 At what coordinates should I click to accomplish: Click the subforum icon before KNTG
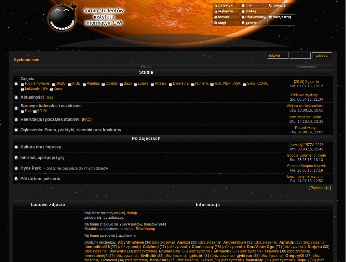point(35,112)
